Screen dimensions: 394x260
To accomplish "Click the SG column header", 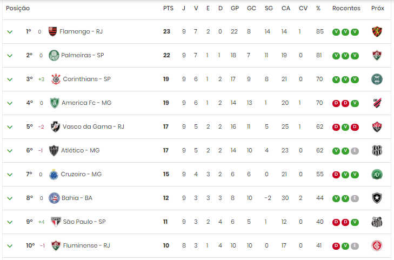I will coord(269,8).
